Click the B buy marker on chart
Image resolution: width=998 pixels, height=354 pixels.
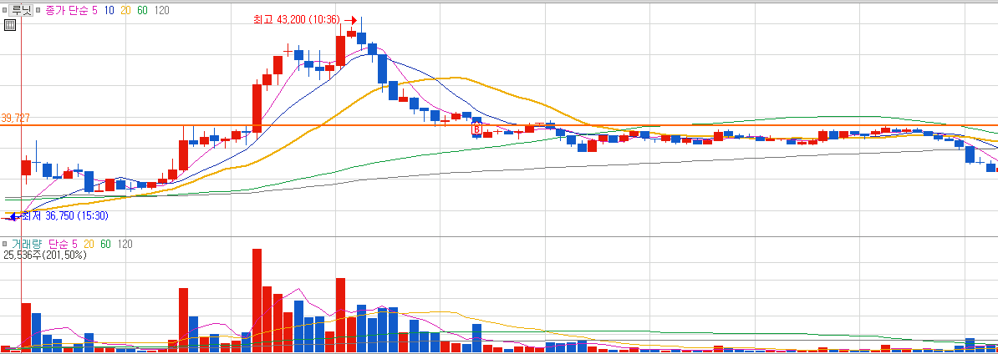476,129
